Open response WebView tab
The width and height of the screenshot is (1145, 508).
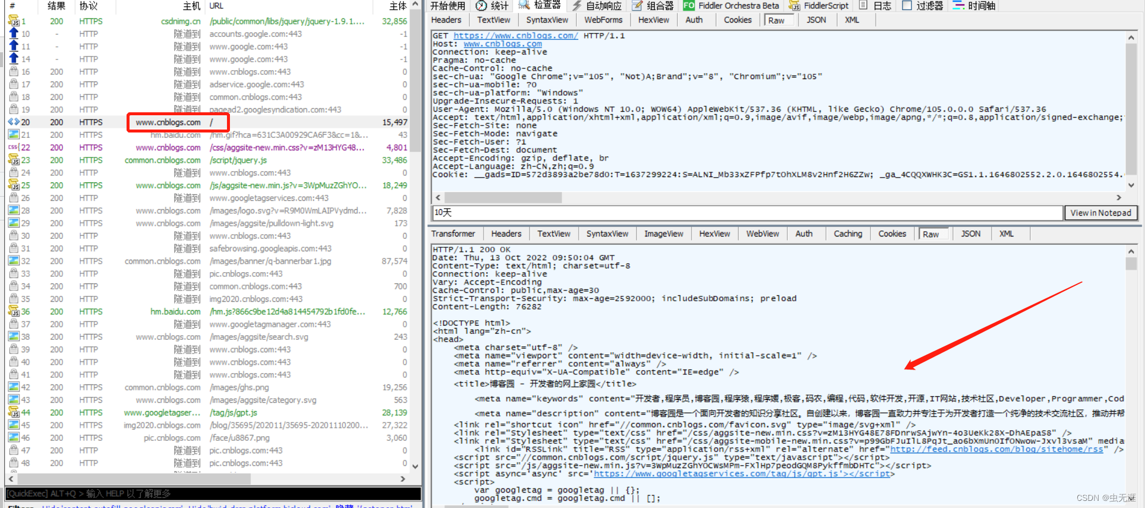click(x=763, y=234)
